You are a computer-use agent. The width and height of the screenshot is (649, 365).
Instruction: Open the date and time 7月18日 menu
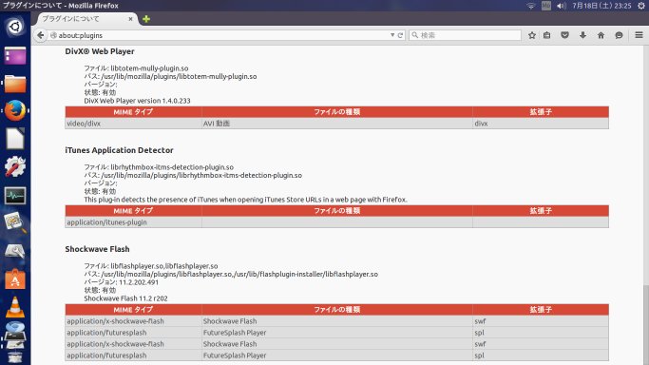click(601, 6)
